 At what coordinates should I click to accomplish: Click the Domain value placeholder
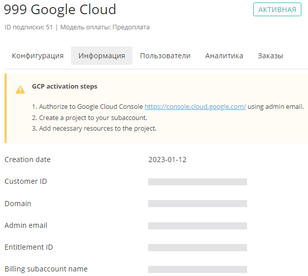click(197, 204)
